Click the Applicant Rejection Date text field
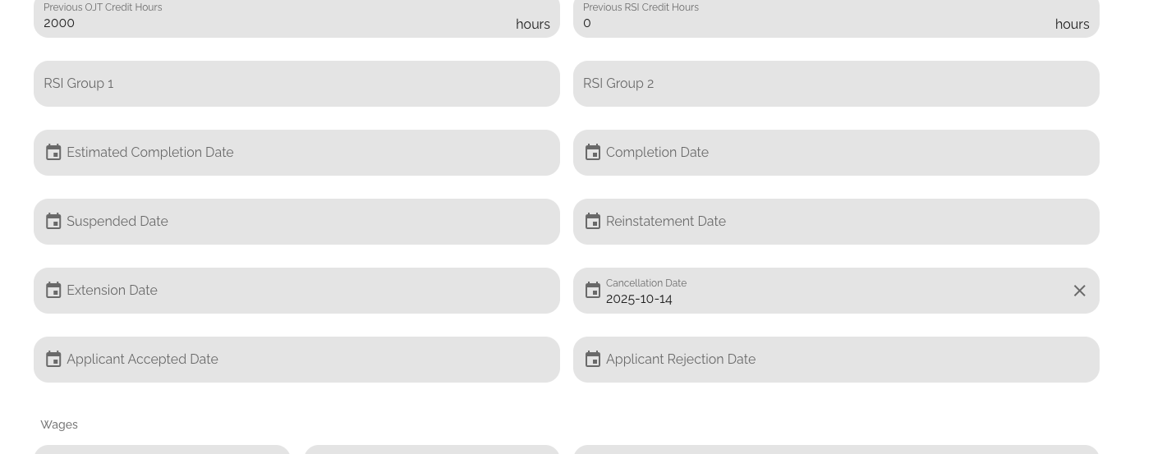The width and height of the screenshot is (1153, 454). [846, 360]
